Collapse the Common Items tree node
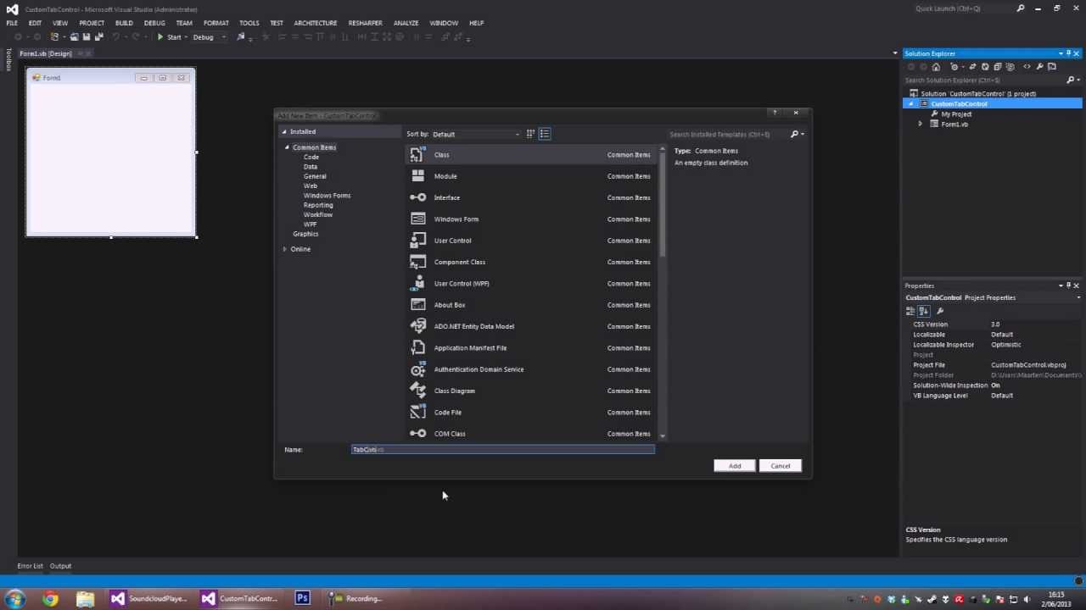This screenshot has width=1086, height=610. click(x=287, y=147)
